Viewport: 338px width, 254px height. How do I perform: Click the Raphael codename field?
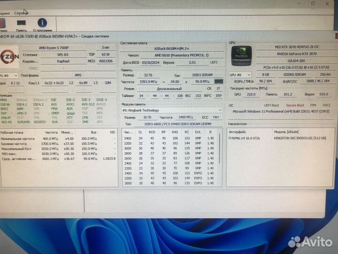(63, 61)
